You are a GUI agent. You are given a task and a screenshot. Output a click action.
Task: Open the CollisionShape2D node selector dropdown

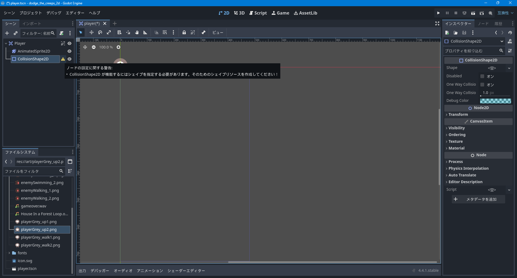point(474,41)
